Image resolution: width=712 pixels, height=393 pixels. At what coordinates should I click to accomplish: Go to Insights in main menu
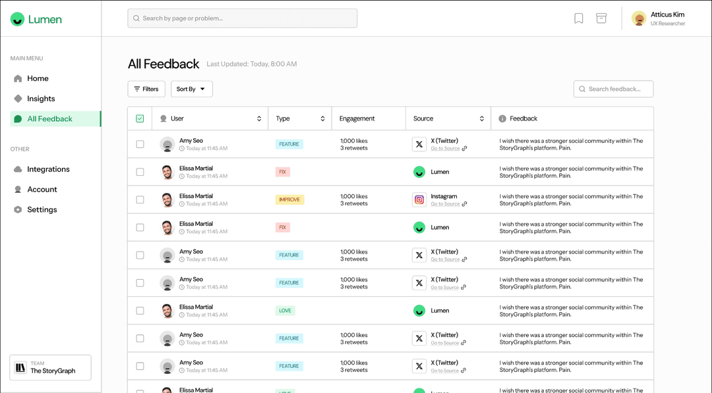[x=41, y=99]
